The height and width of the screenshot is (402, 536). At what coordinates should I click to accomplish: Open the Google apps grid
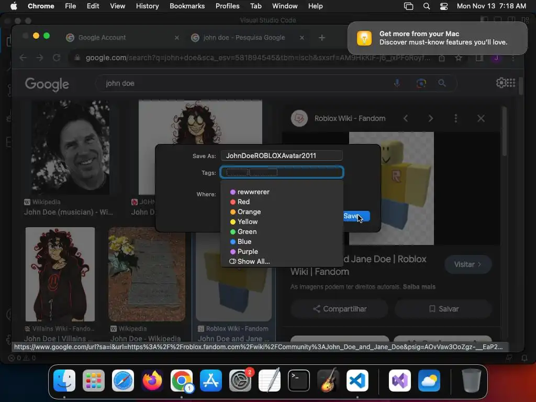[x=511, y=83]
